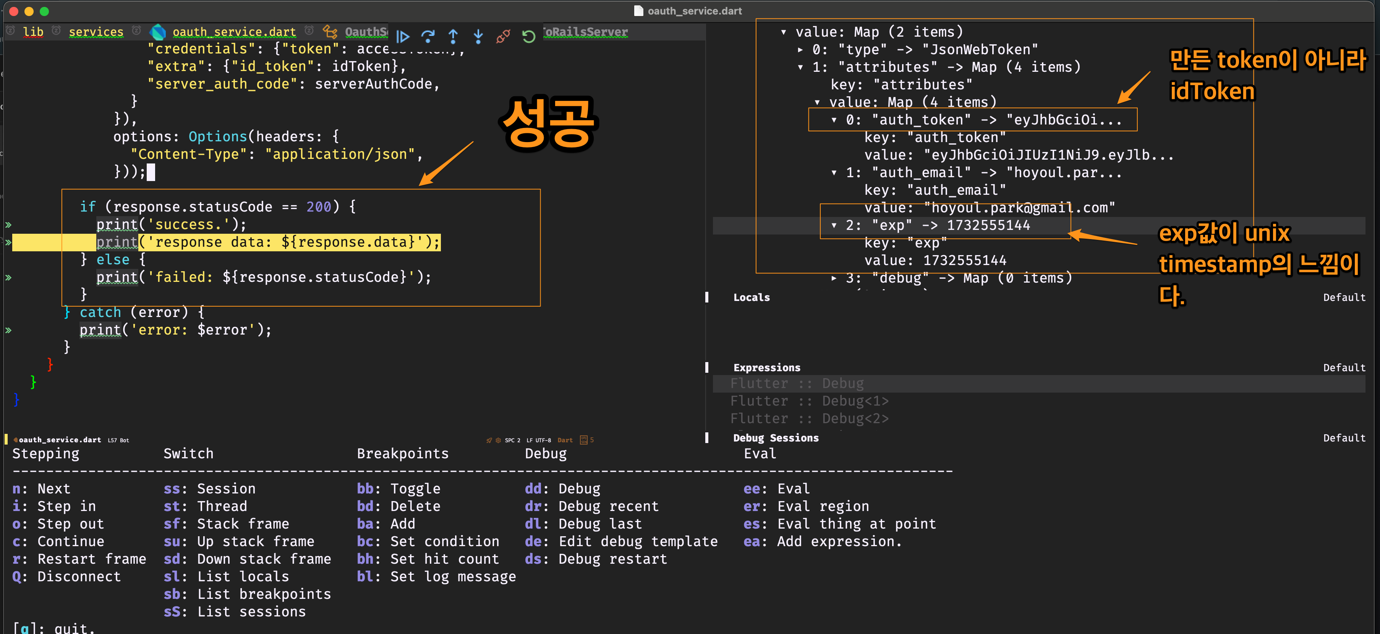This screenshot has width=1380, height=634.
Task: Click the class hierarchy icon before OauthS
Action: coord(330,32)
